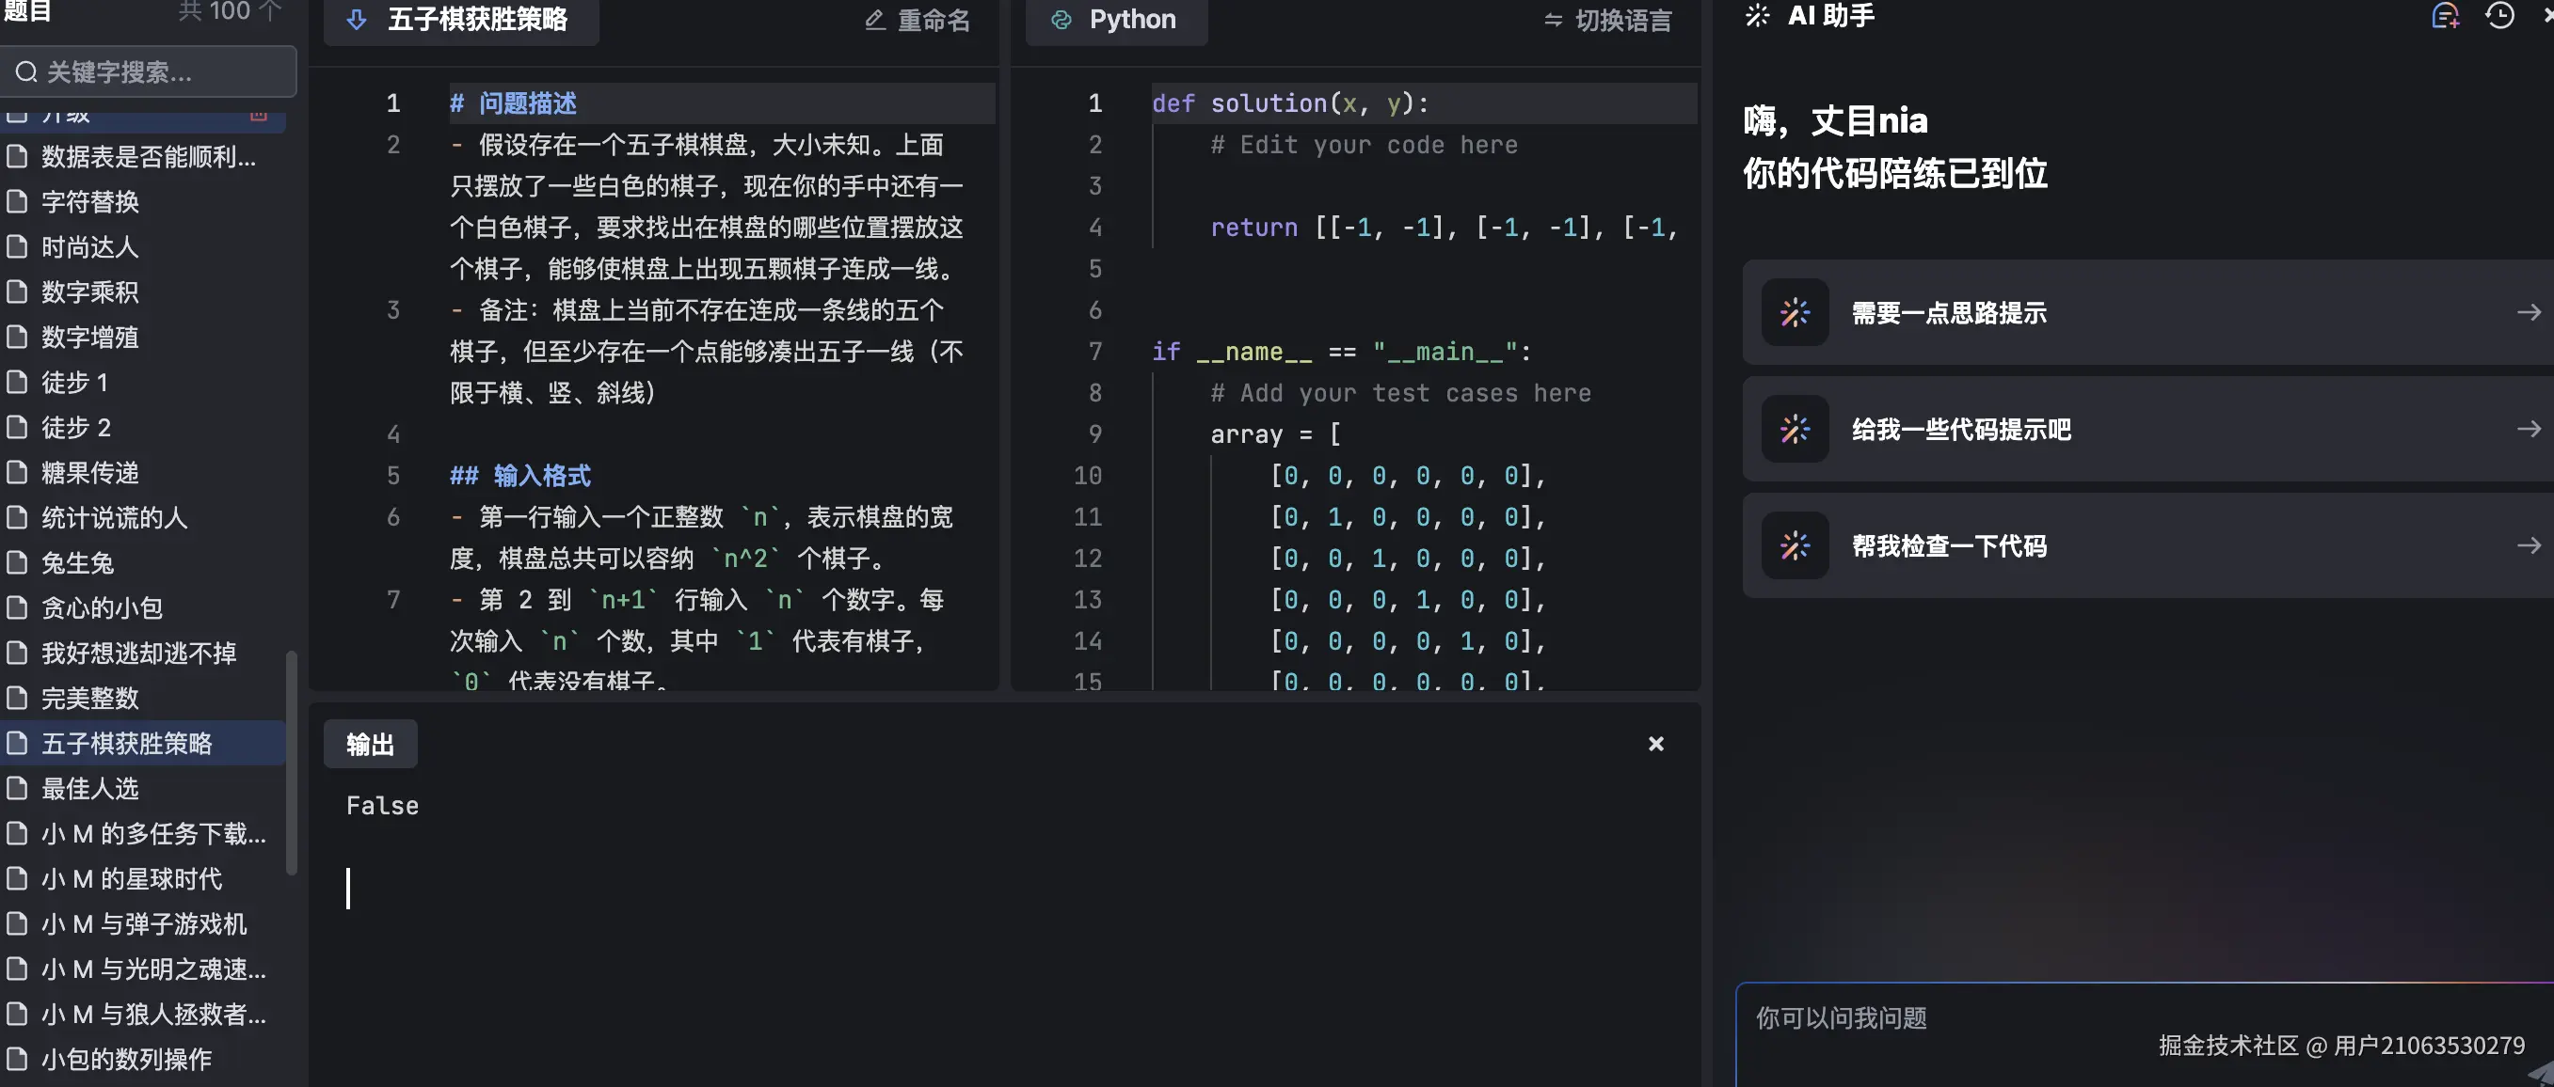Click the sparkle icon next to AI 助手
This screenshot has height=1087, width=2554.
coord(1757,15)
